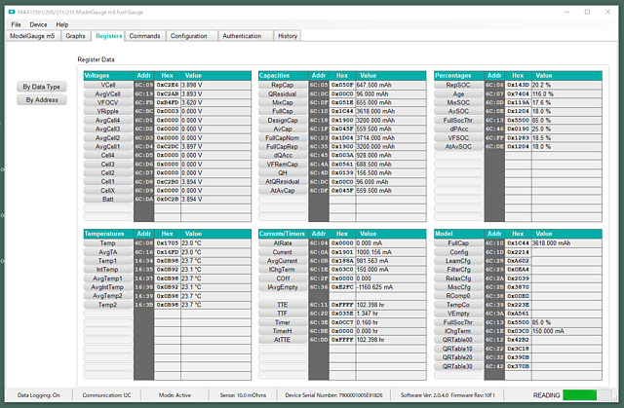Click the AvgCurrent register button

(283, 261)
